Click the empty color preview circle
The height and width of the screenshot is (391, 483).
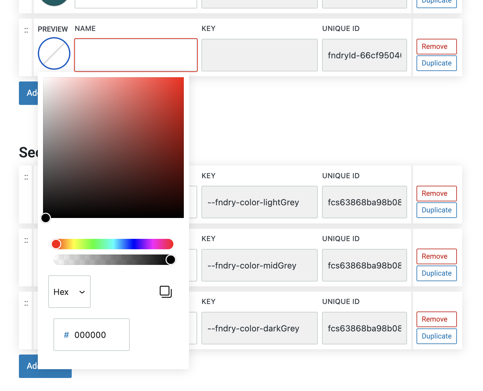click(54, 53)
